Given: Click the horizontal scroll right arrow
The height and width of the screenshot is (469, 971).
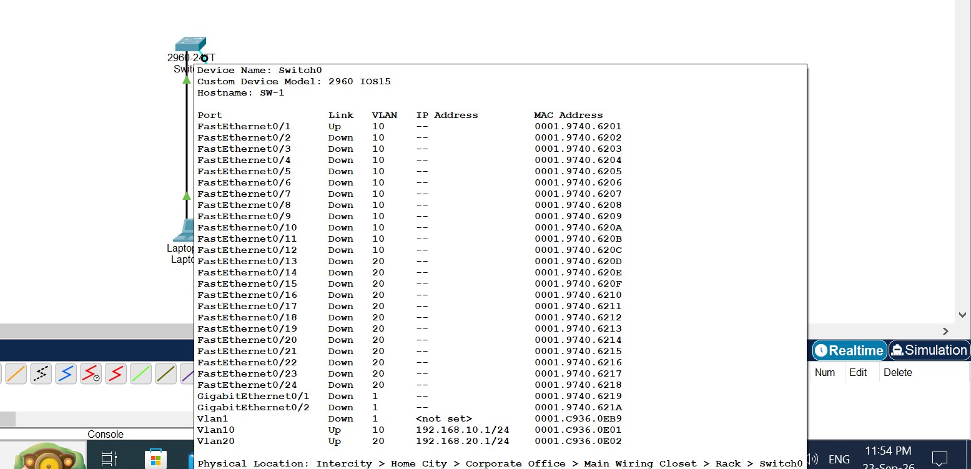Looking at the screenshot, I should click(945, 331).
